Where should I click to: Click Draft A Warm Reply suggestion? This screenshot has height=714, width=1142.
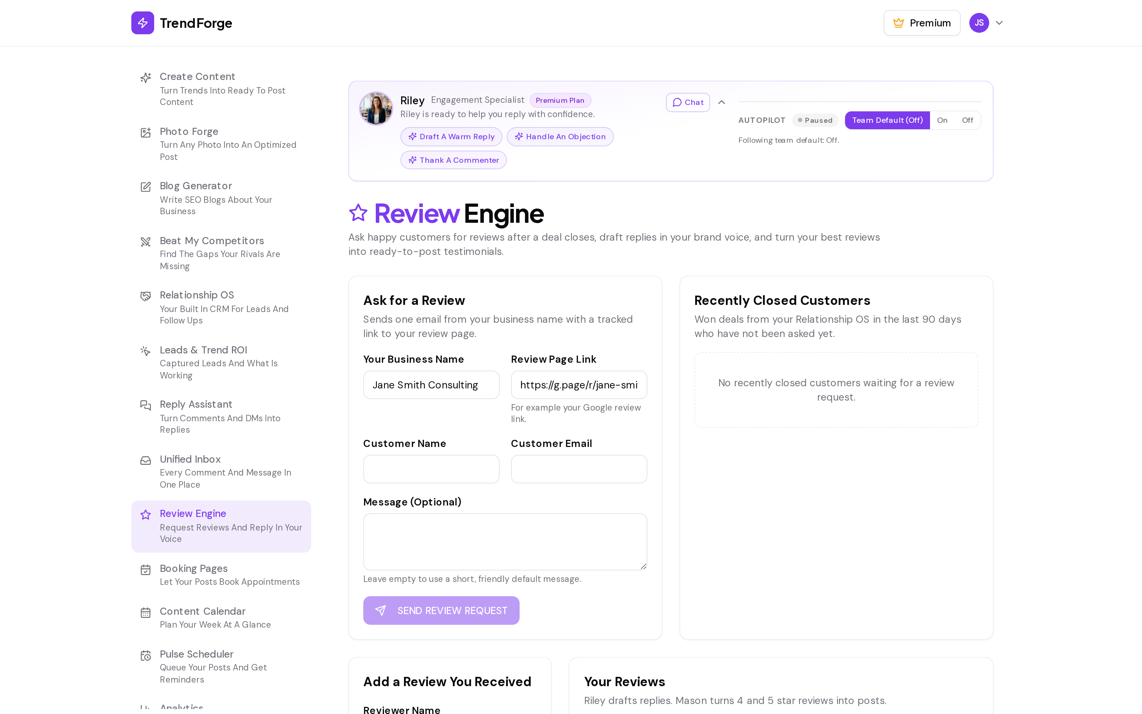pos(451,136)
